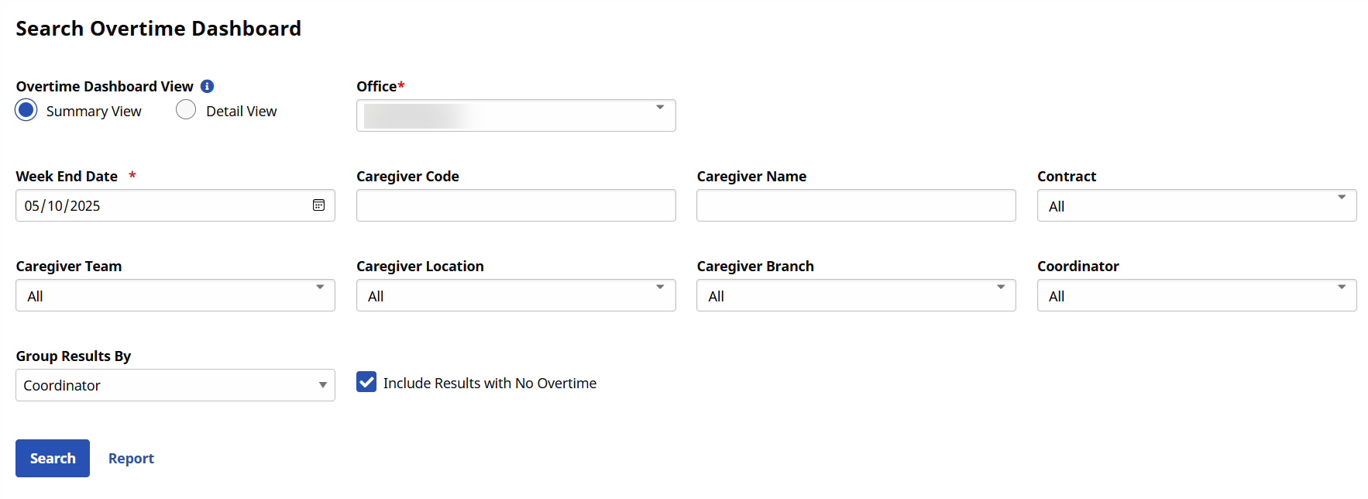Toggle Include Results with No Overtime checkbox
The height and width of the screenshot is (499, 1368).
pyautogui.click(x=366, y=382)
